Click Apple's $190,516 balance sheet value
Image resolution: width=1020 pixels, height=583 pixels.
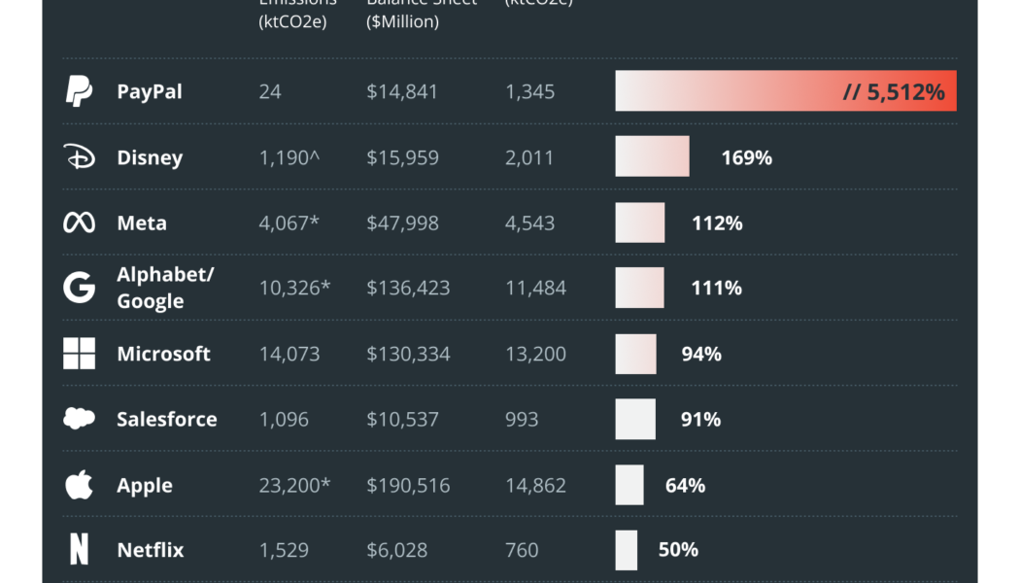tap(408, 485)
